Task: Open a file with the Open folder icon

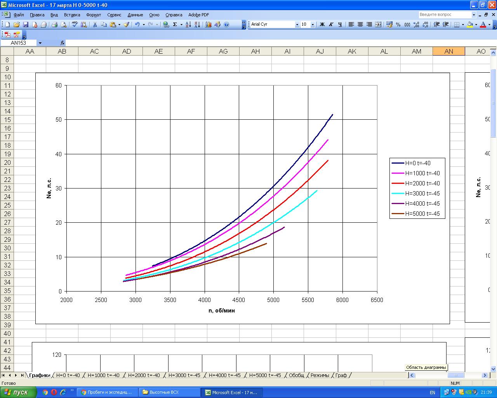Action: click(17, 24)
